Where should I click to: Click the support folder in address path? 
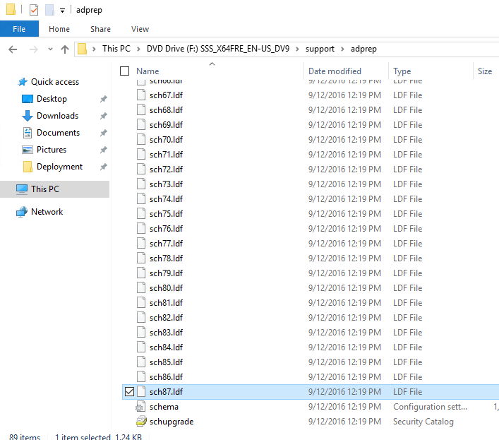coord(320,49)
